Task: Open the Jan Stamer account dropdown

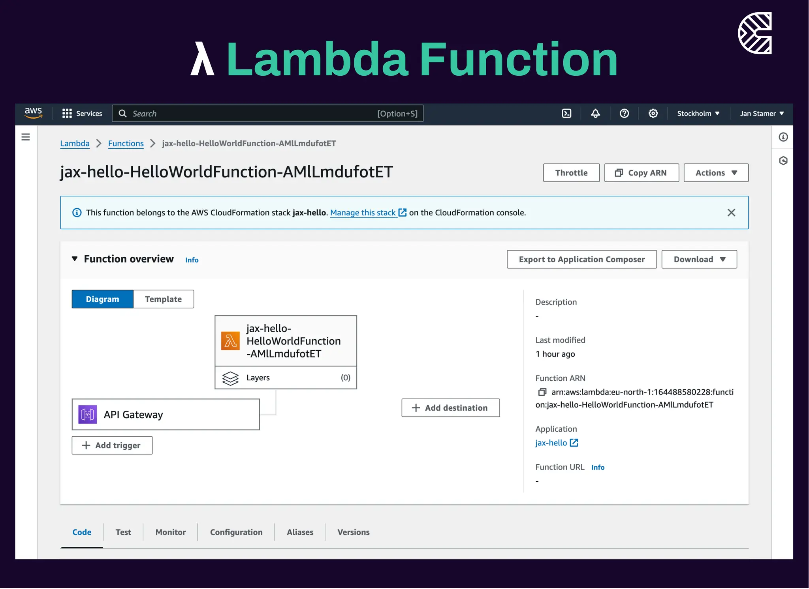Action: pos(762,114)
